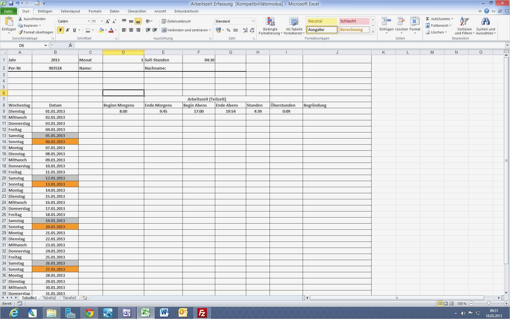This screenshot has width=510, height=319.
Task: Apply the Ausgabe cell style
Action: [321, 30]
